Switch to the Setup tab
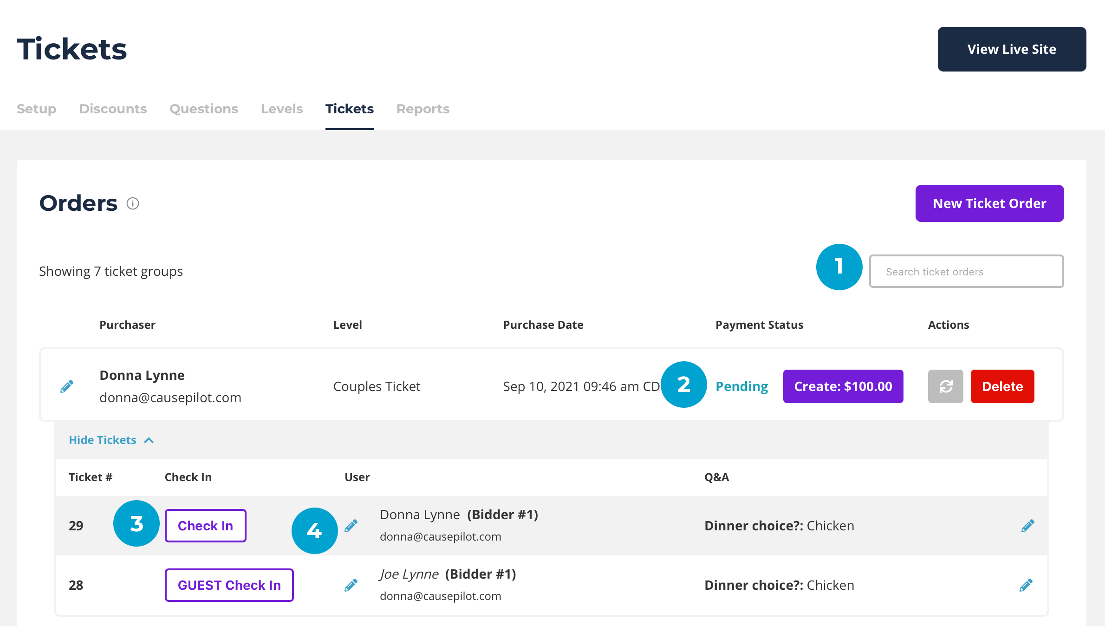Image resolution: width=1105 pixels, height=626 pixels. click(37, 109)
